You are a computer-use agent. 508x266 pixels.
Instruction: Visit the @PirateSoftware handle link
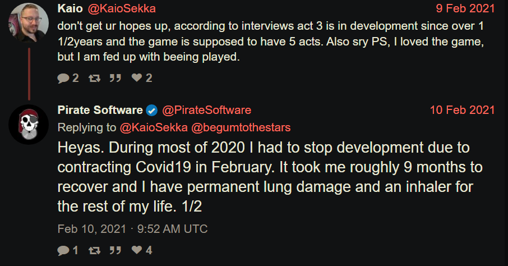point(206,110)
